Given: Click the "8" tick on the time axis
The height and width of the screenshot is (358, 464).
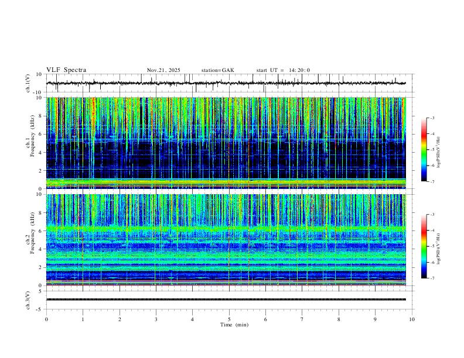Looking at the screenshot, I should (x=339, y=319).
